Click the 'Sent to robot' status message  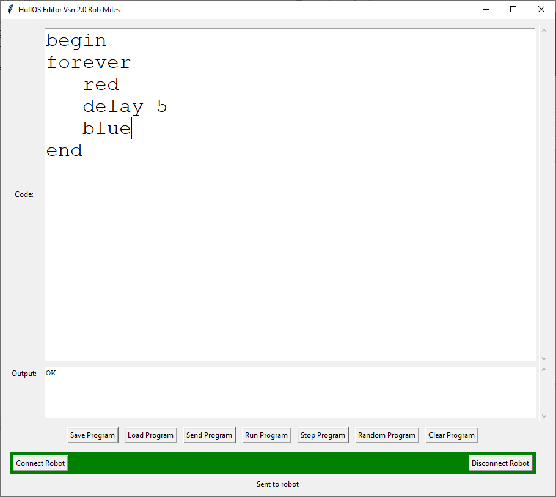click(x=277, y=484)
